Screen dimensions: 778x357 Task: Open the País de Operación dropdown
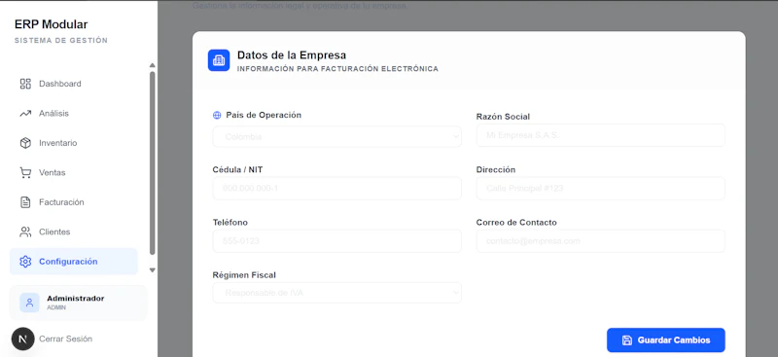pyautogui.click(x=336, y=136)
